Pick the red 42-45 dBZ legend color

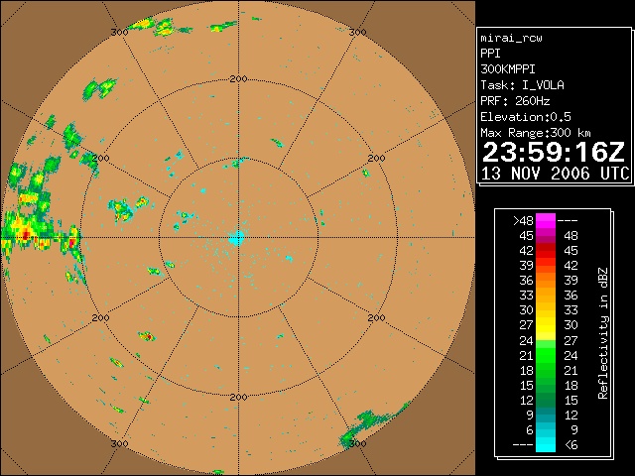tap(546, 251)
